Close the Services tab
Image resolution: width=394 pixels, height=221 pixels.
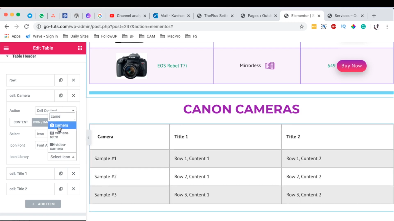pos(362,16)
